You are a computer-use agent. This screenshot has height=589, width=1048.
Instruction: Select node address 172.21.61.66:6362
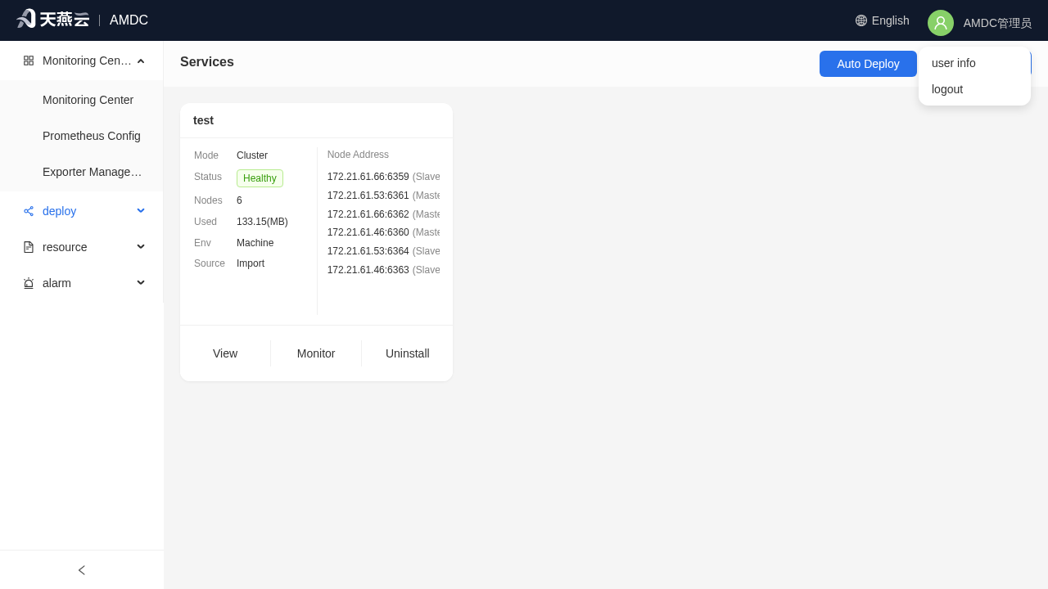pyautogui.click(x=368, y=214)
